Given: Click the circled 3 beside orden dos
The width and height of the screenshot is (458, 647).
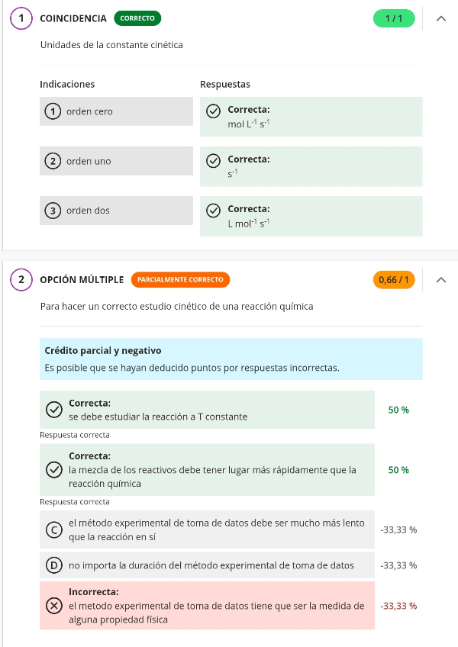Looking at the screenshot, I should tap(53, 211).
